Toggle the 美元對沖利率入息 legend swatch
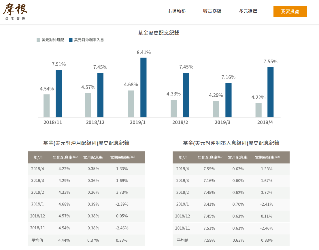 point(69,40)
